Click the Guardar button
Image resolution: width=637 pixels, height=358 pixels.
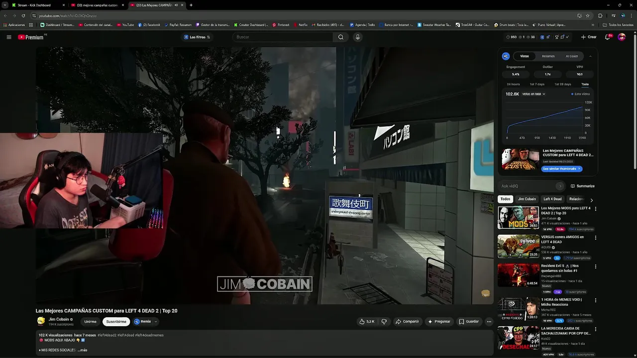[469, 322]
